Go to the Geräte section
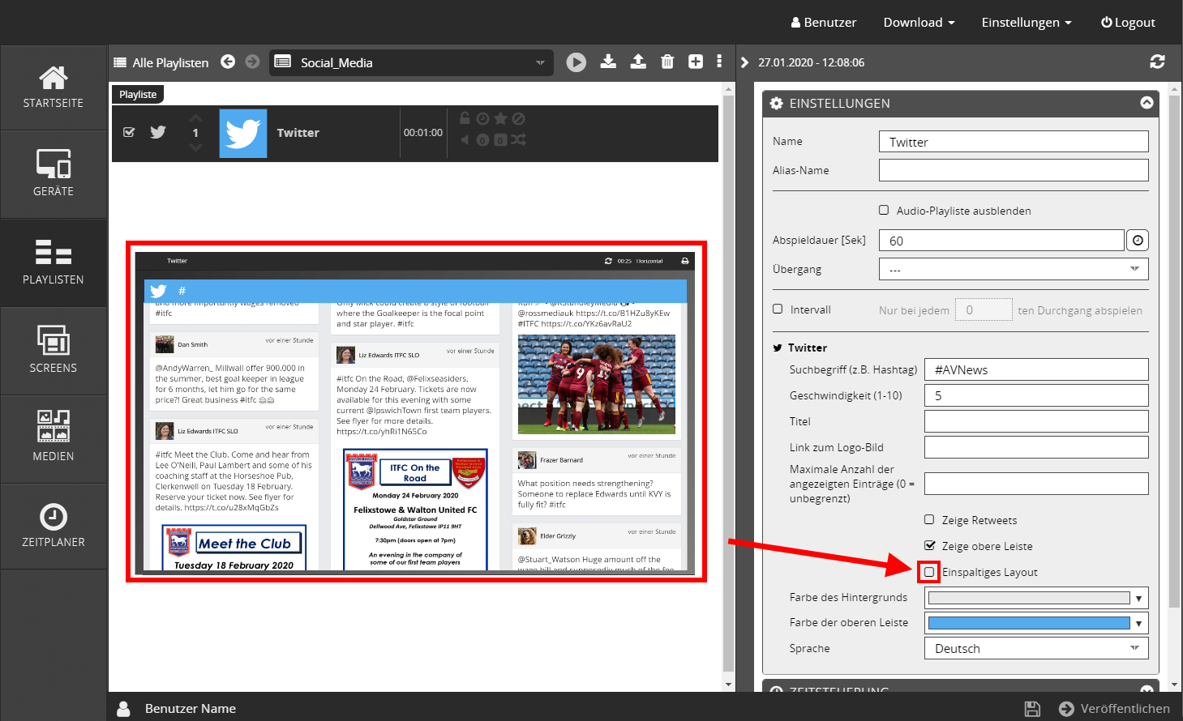 [54, 174]
